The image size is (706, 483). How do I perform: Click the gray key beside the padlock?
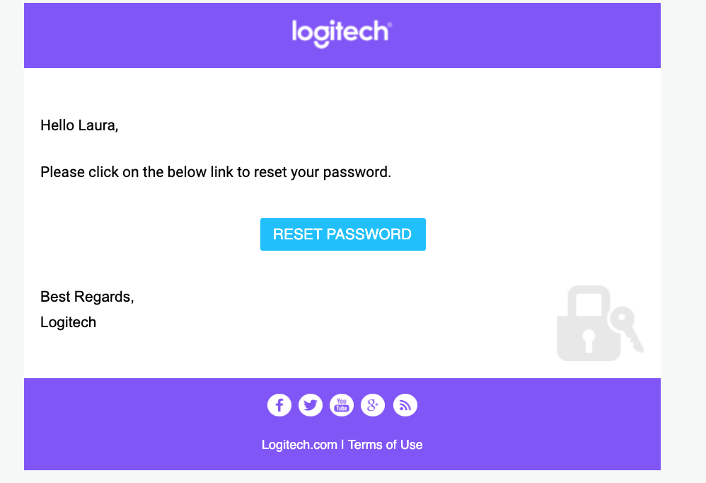pos(627,328)
